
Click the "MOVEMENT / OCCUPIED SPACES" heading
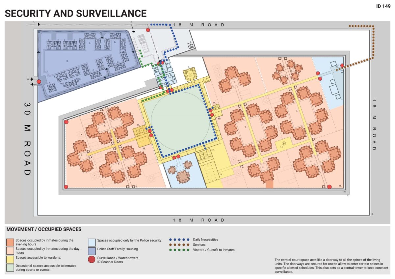click(44, 229)
